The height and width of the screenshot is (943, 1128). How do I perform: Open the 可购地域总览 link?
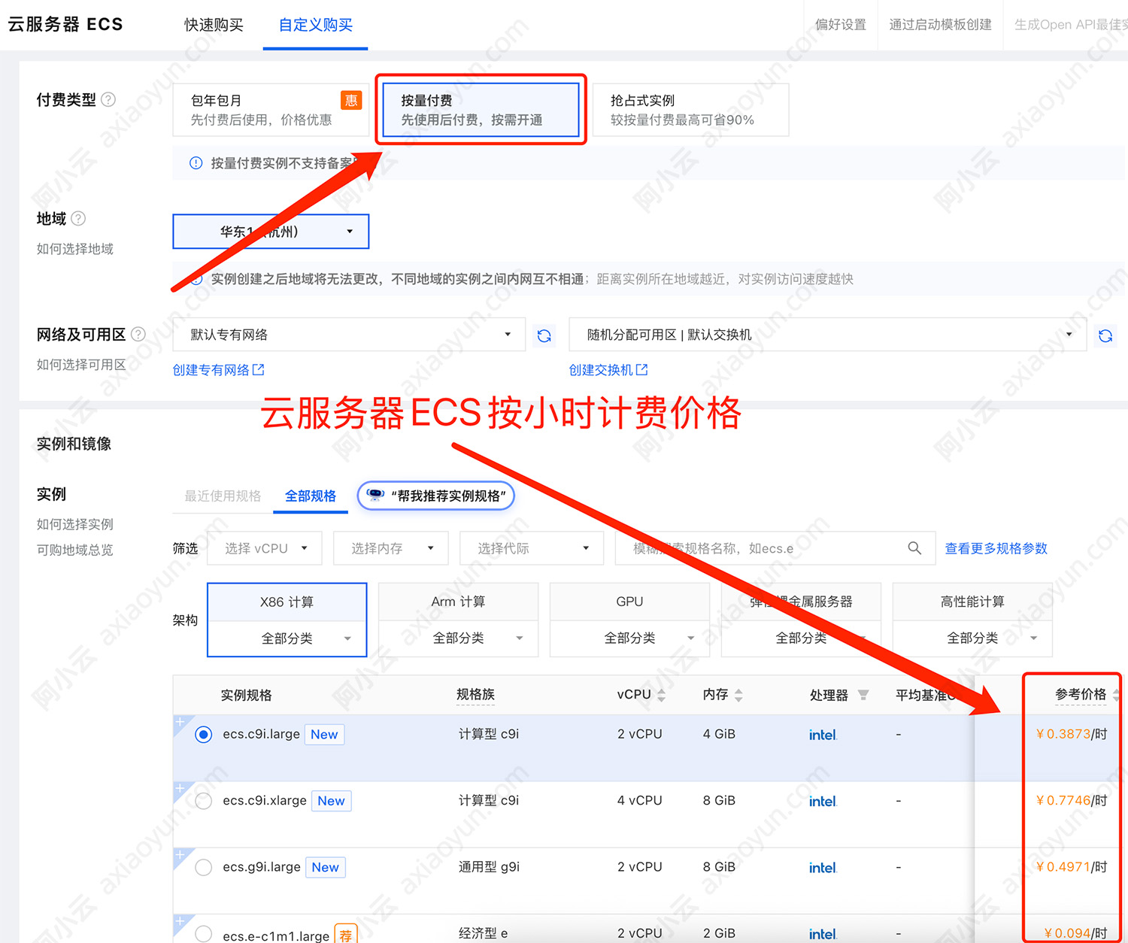click(75, 550)
